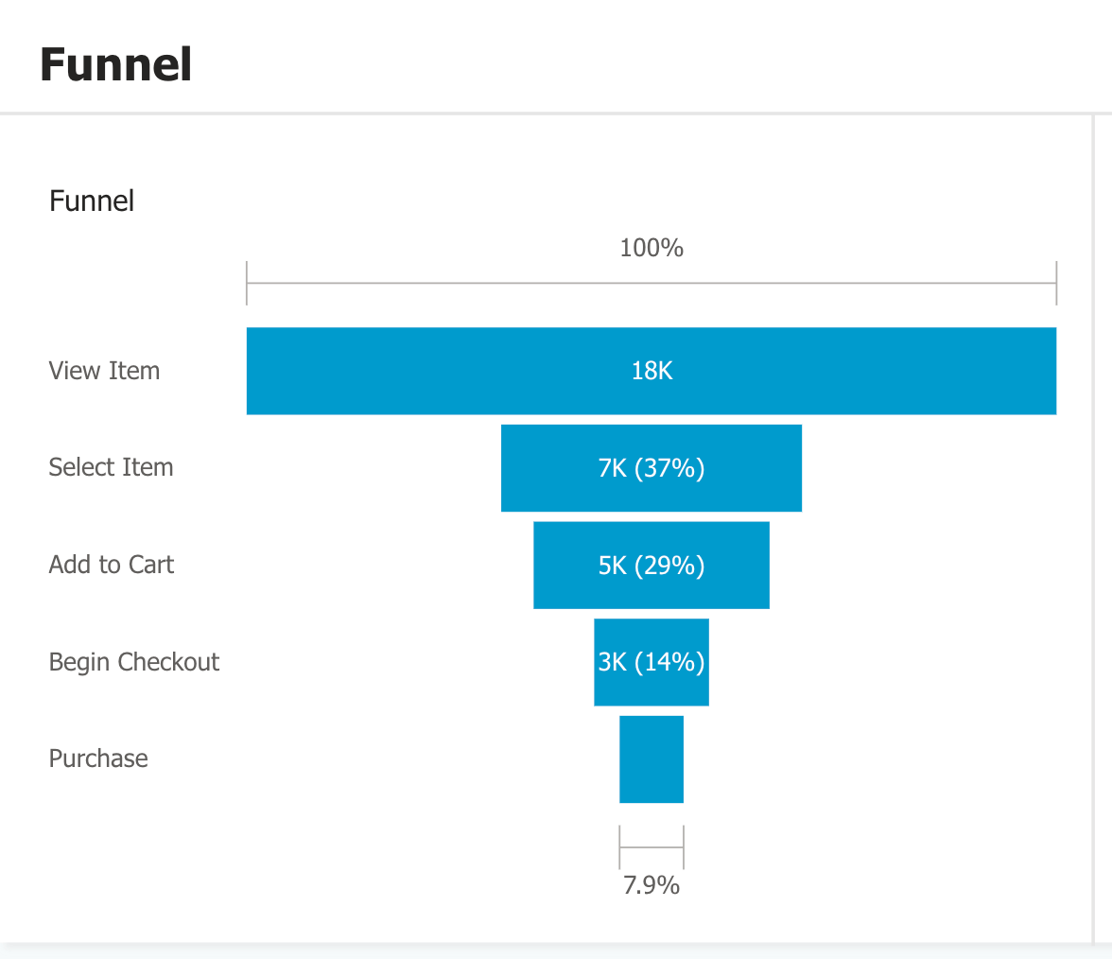
Task: Click the Purchase stage label
Action: (x=98, y=758)
